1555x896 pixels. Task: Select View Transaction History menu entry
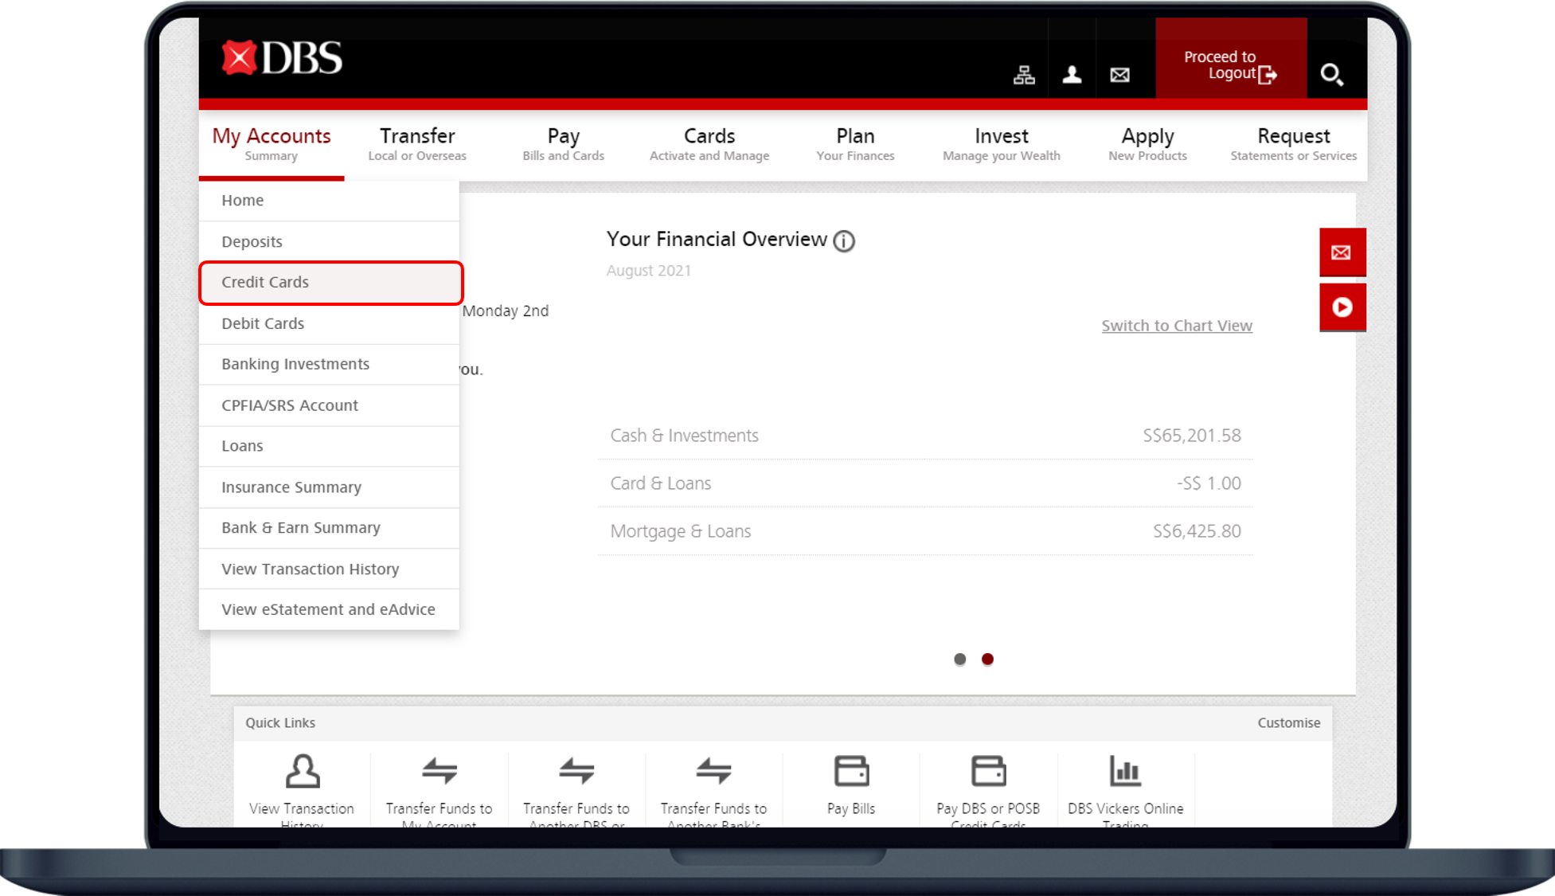[x=329, y=569]
